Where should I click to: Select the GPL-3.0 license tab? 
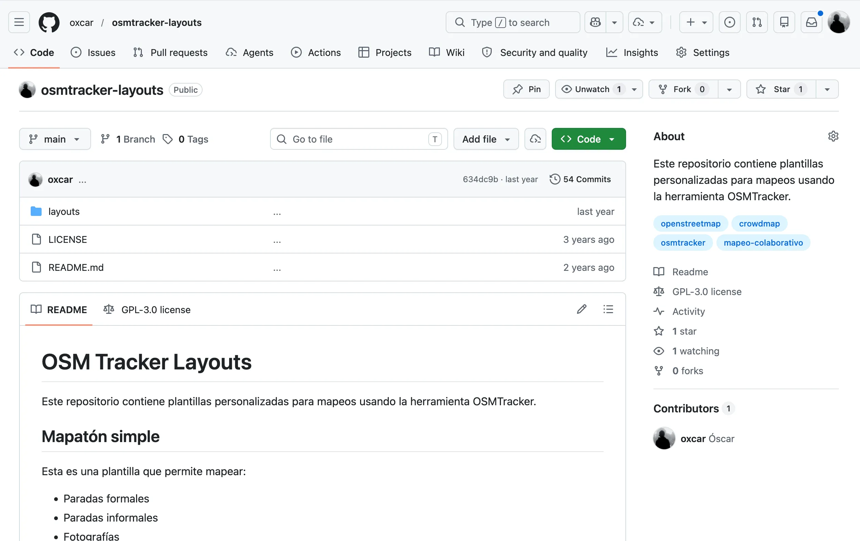(147, 309)
